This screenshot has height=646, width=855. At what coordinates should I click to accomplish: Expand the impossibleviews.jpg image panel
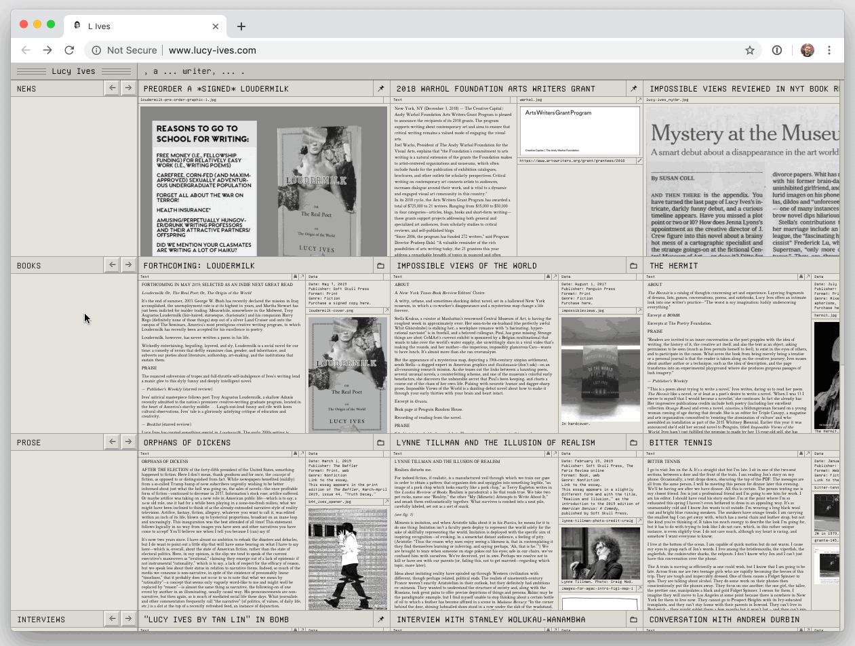638,311
